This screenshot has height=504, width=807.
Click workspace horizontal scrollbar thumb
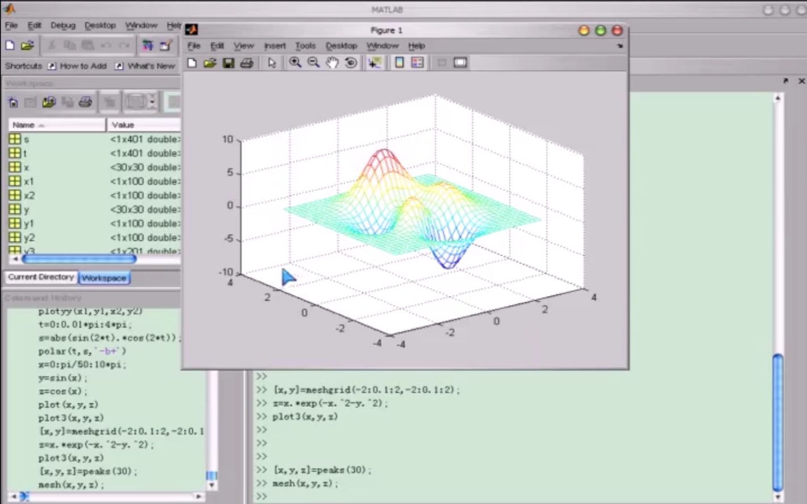(x=79, y=259)
